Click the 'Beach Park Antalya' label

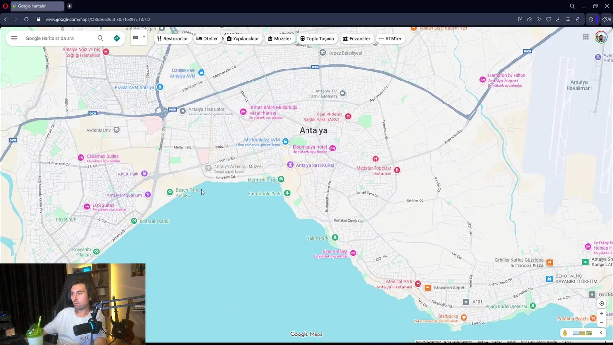pyautogui.click(x=187, y=193)
